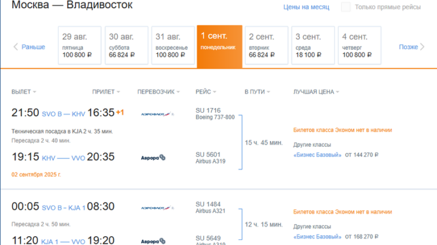Sort by РЕЙС column header
This screenshot has height=245, width=437.
coord(205,92)
